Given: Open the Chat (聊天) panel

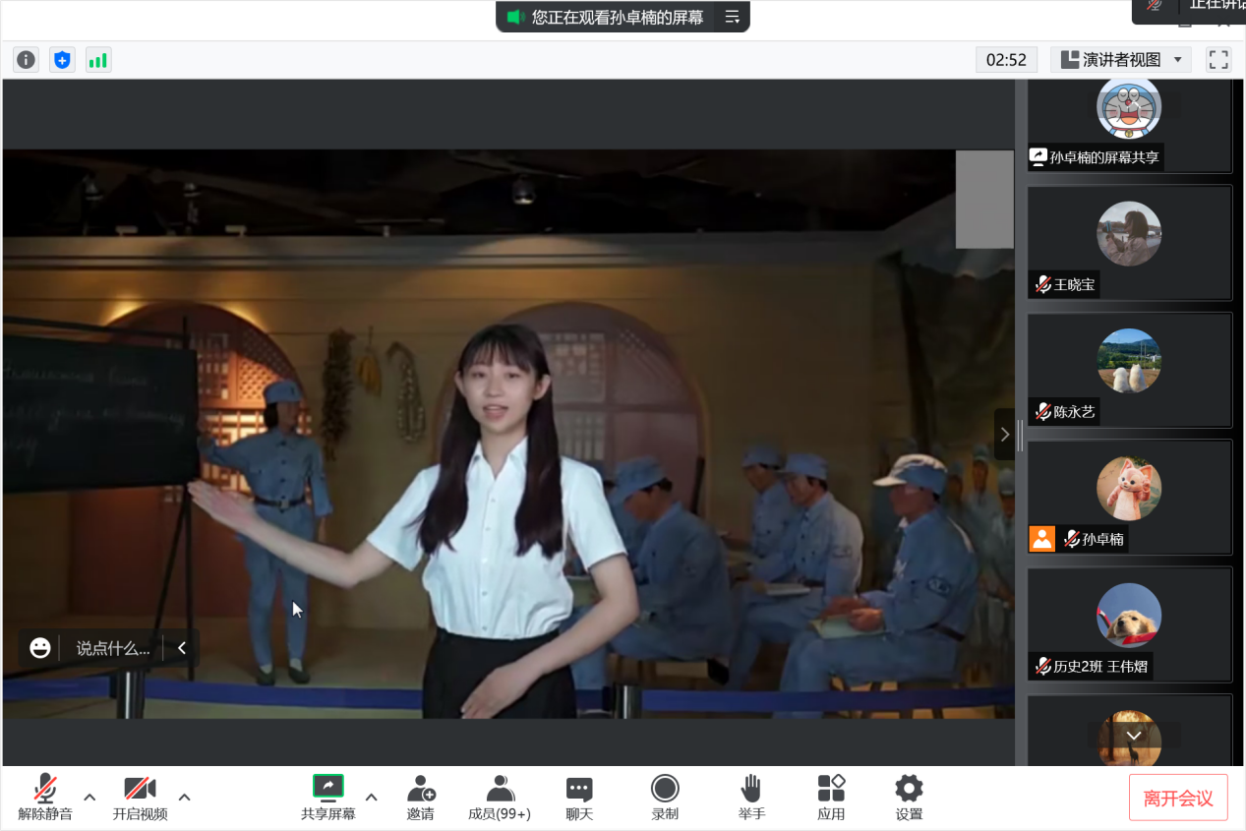Looking at the screenshot, I should [x=579, y=798].
